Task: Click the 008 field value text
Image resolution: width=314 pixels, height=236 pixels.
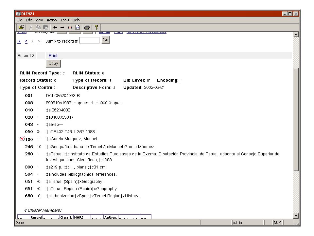Action: click(x=84, y=103)
